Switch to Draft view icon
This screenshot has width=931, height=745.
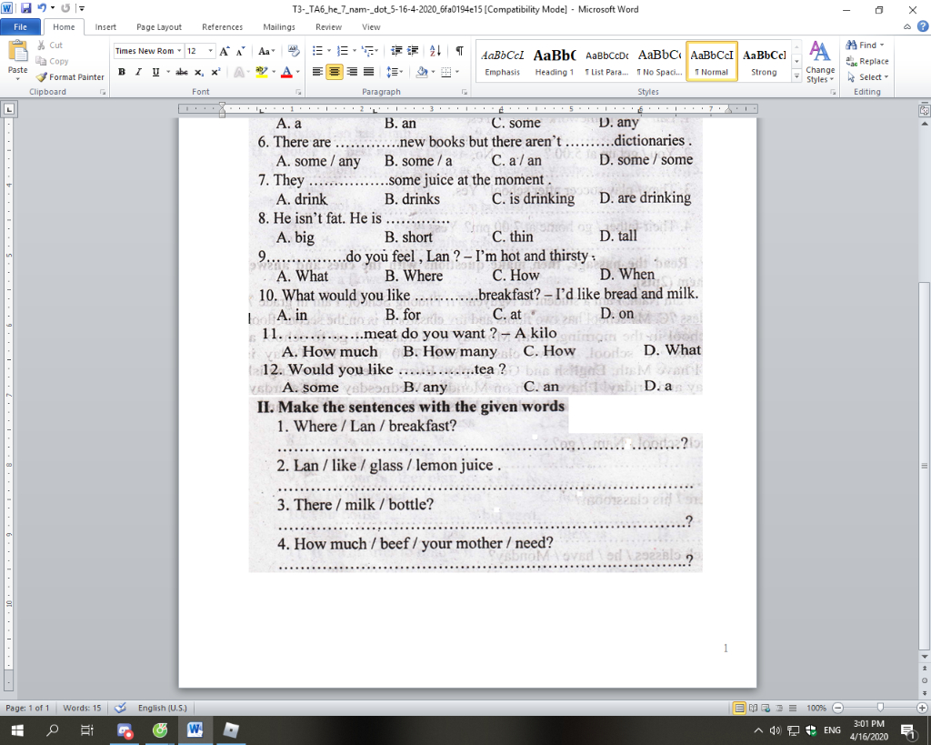tap(793, 709)
